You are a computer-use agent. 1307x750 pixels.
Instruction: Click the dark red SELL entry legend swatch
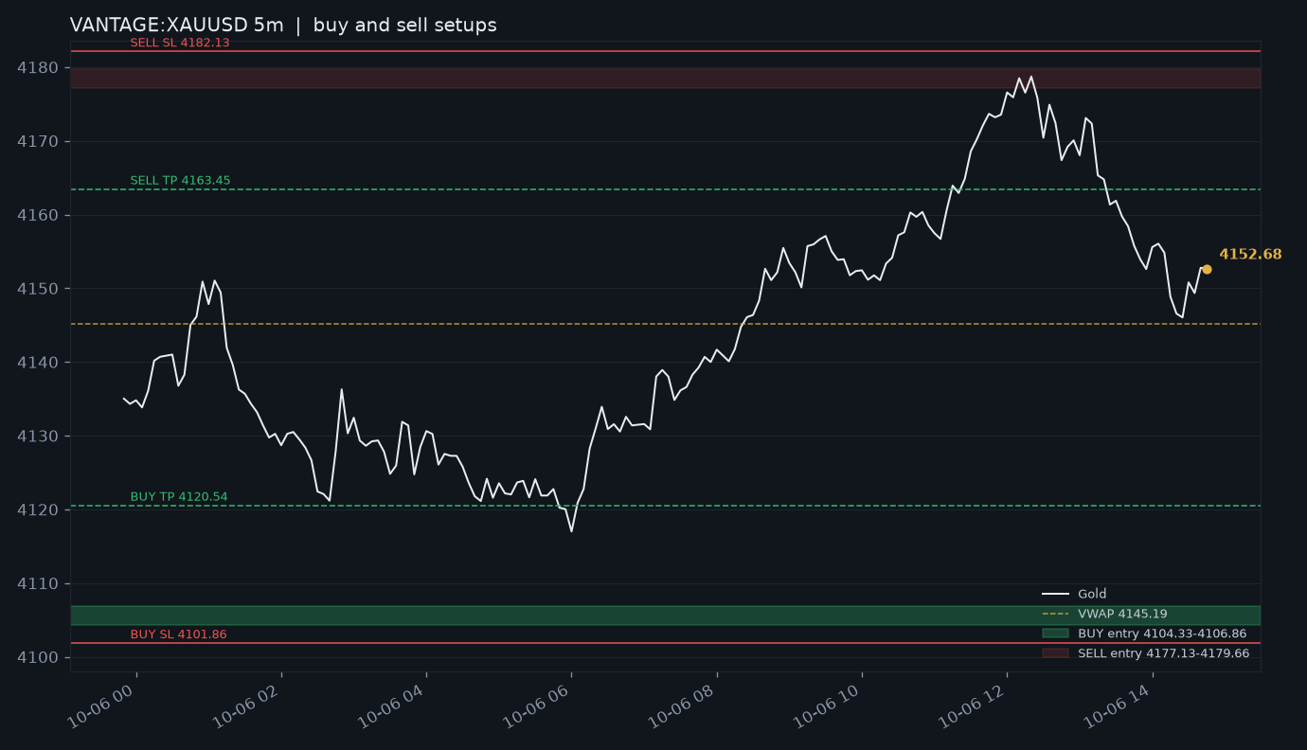[1055, 653]
